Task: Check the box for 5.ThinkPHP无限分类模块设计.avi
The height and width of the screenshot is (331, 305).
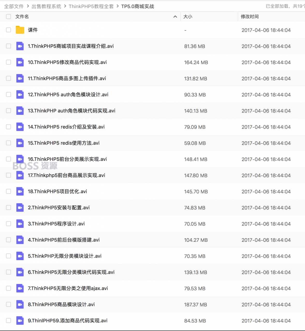Action: pyautogui.click(x=9, y=256)
